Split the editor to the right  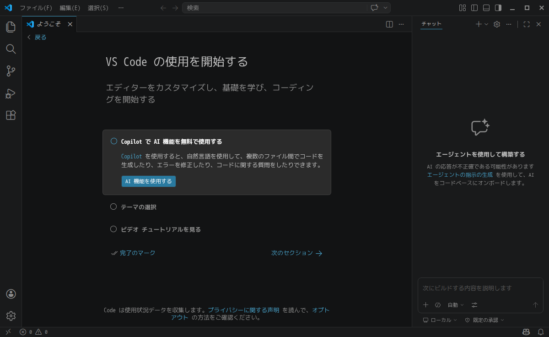point(389,24)
